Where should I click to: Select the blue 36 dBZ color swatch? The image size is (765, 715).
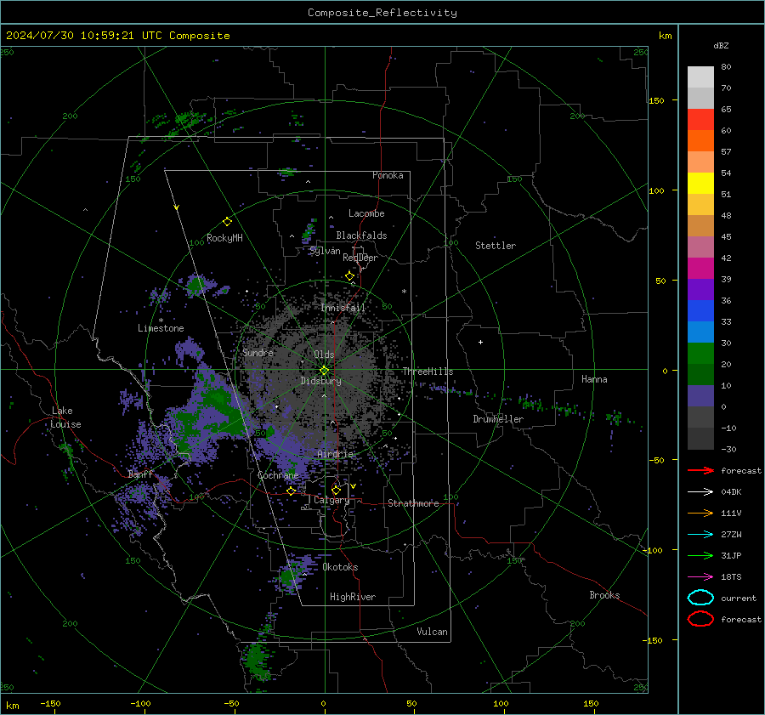tap(700, 310)
